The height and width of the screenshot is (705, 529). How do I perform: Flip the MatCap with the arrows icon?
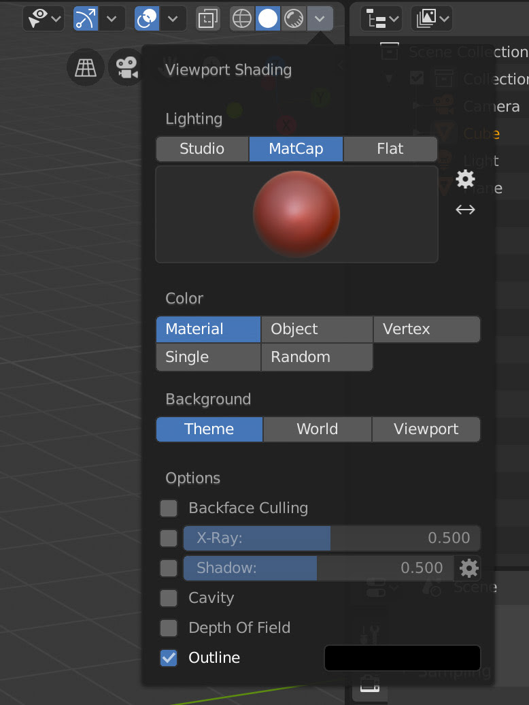pyautogui.click(x=465, y=210)
